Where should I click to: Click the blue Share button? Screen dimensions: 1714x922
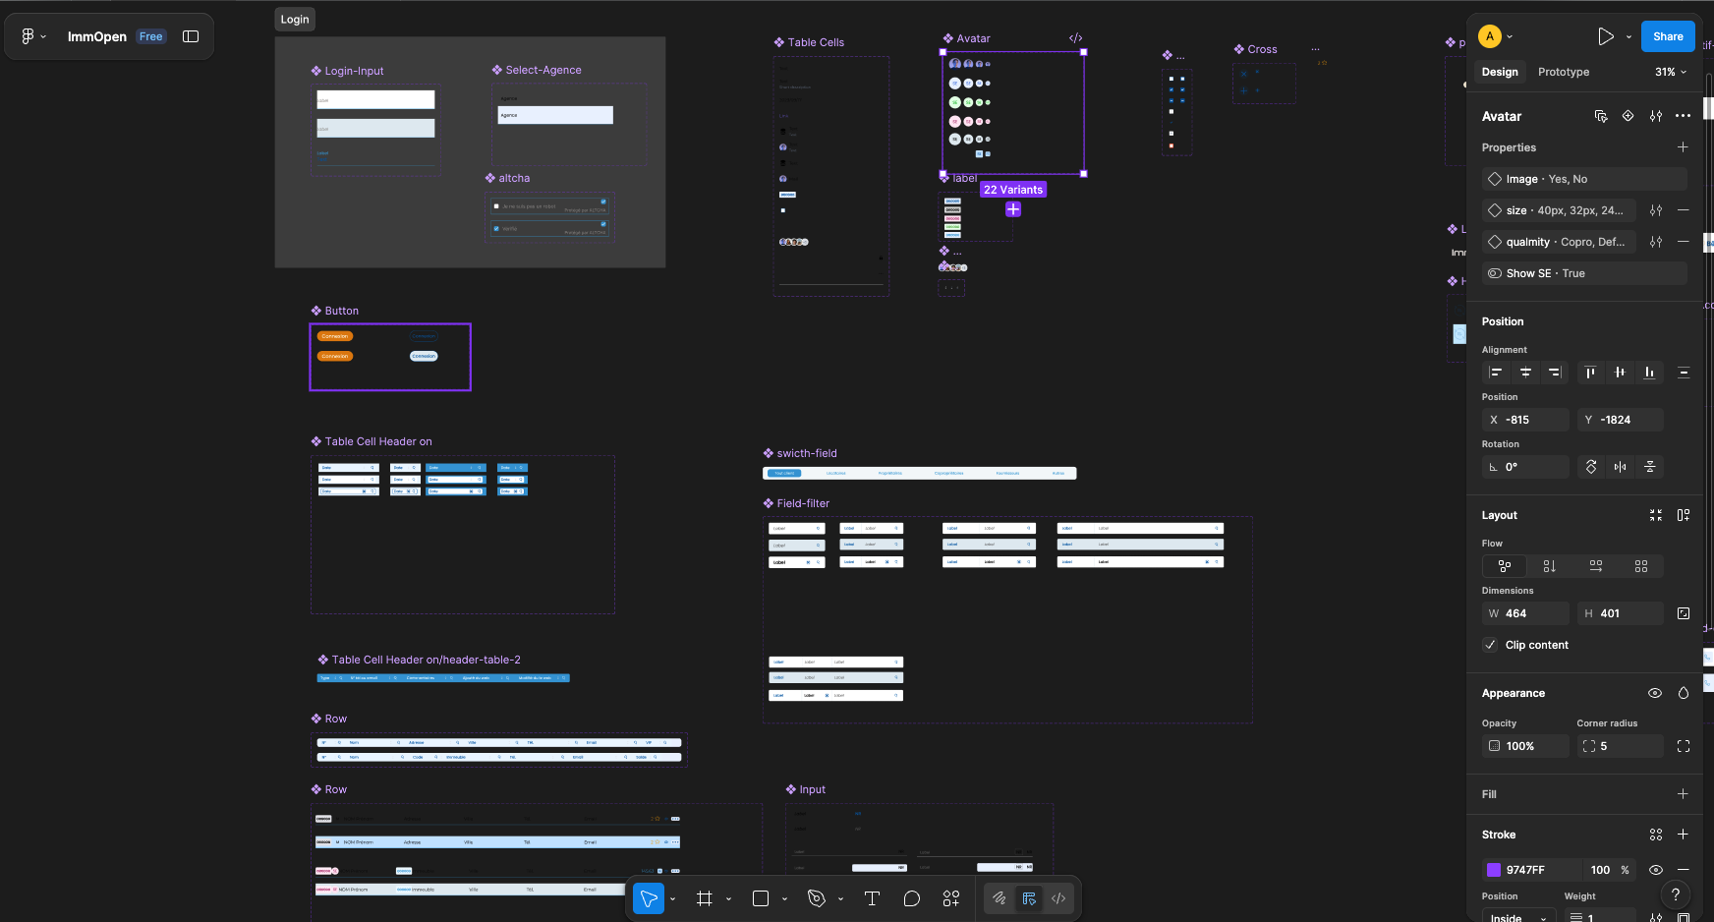pyautogui.click(x=1668, y=36)
